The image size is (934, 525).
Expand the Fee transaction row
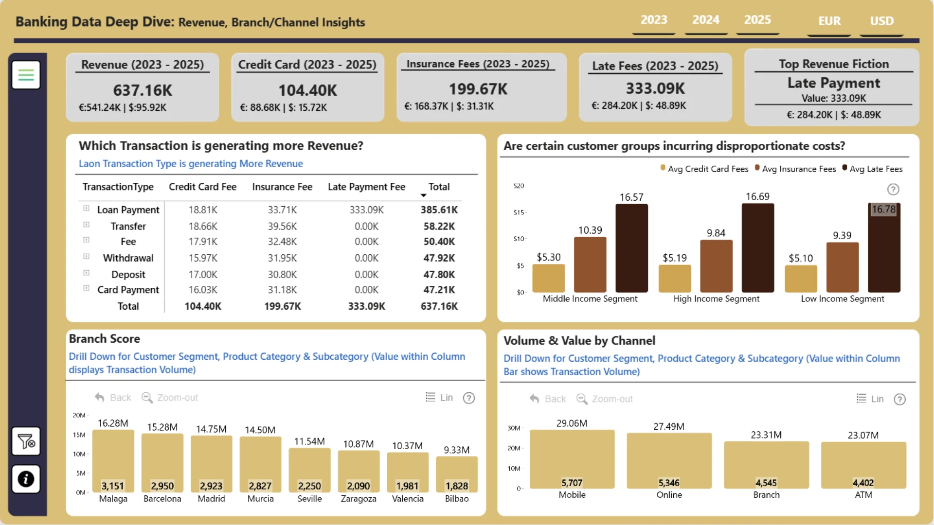(86, 240)
